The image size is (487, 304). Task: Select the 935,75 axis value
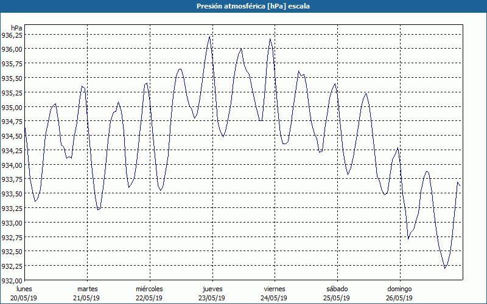pyautogui.click(x=12, y=63)
